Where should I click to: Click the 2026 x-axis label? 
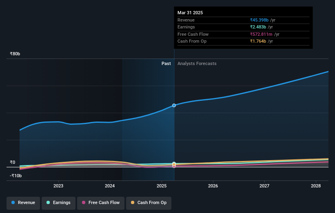point(213,186)
